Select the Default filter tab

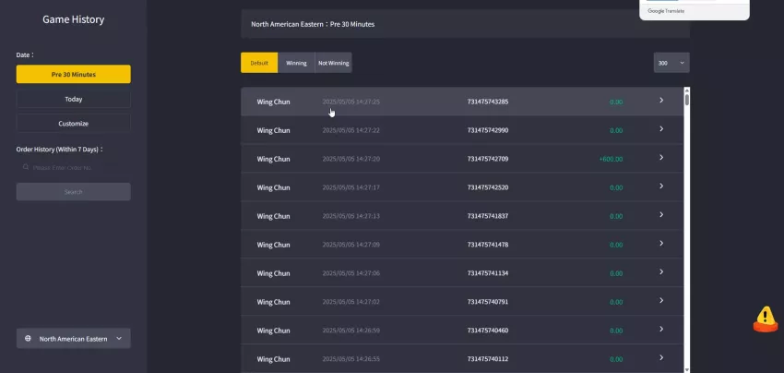pos(259,63)
